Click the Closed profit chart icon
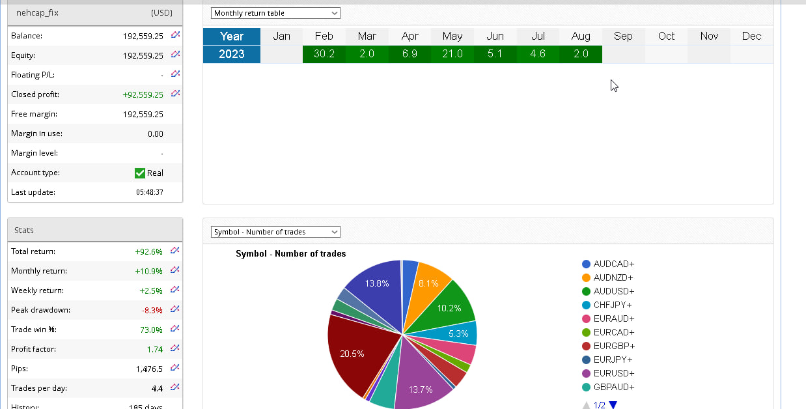Screen dimensions: 806x409 tap(175, 94)
